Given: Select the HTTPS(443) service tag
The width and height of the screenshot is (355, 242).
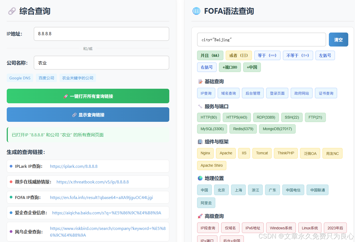Looking at the screenshot, I should (x=237, y=117).
